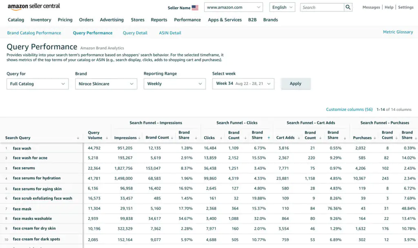
Task: Sort Cart Adds Brand Count arrow
Action: pyautogui.click(x=320, y=138)
